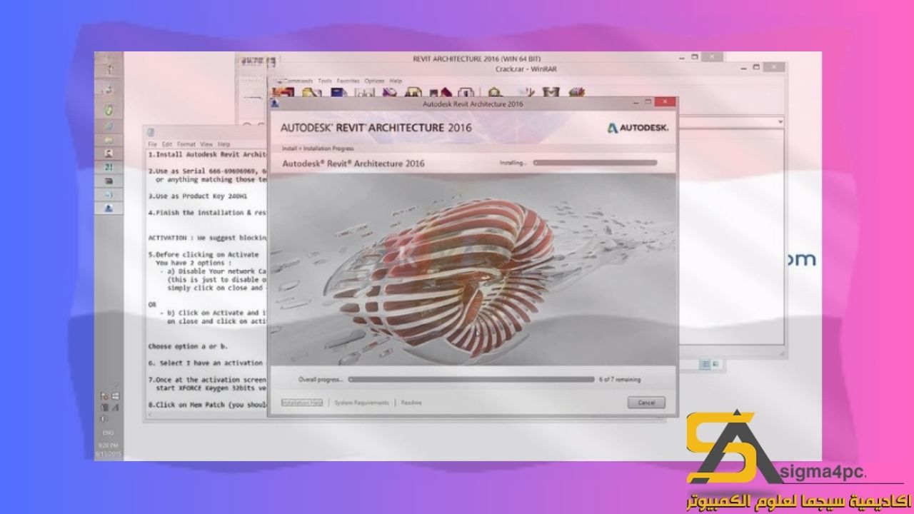Click the Info icon in WinRAR toolbar
Screen dimensions: 914x514
point(467,92)
